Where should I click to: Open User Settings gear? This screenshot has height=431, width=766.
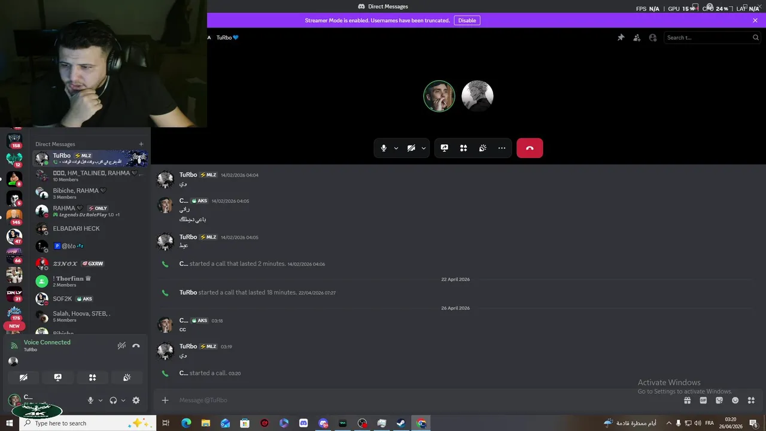tap(136, 400)
